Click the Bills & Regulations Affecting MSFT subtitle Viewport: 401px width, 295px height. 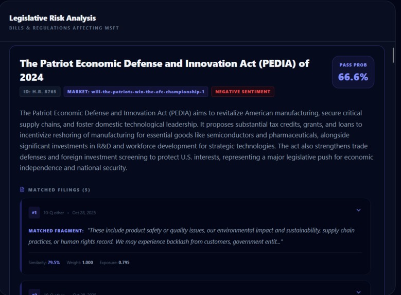pyautogui.click(x=64, y=28)
